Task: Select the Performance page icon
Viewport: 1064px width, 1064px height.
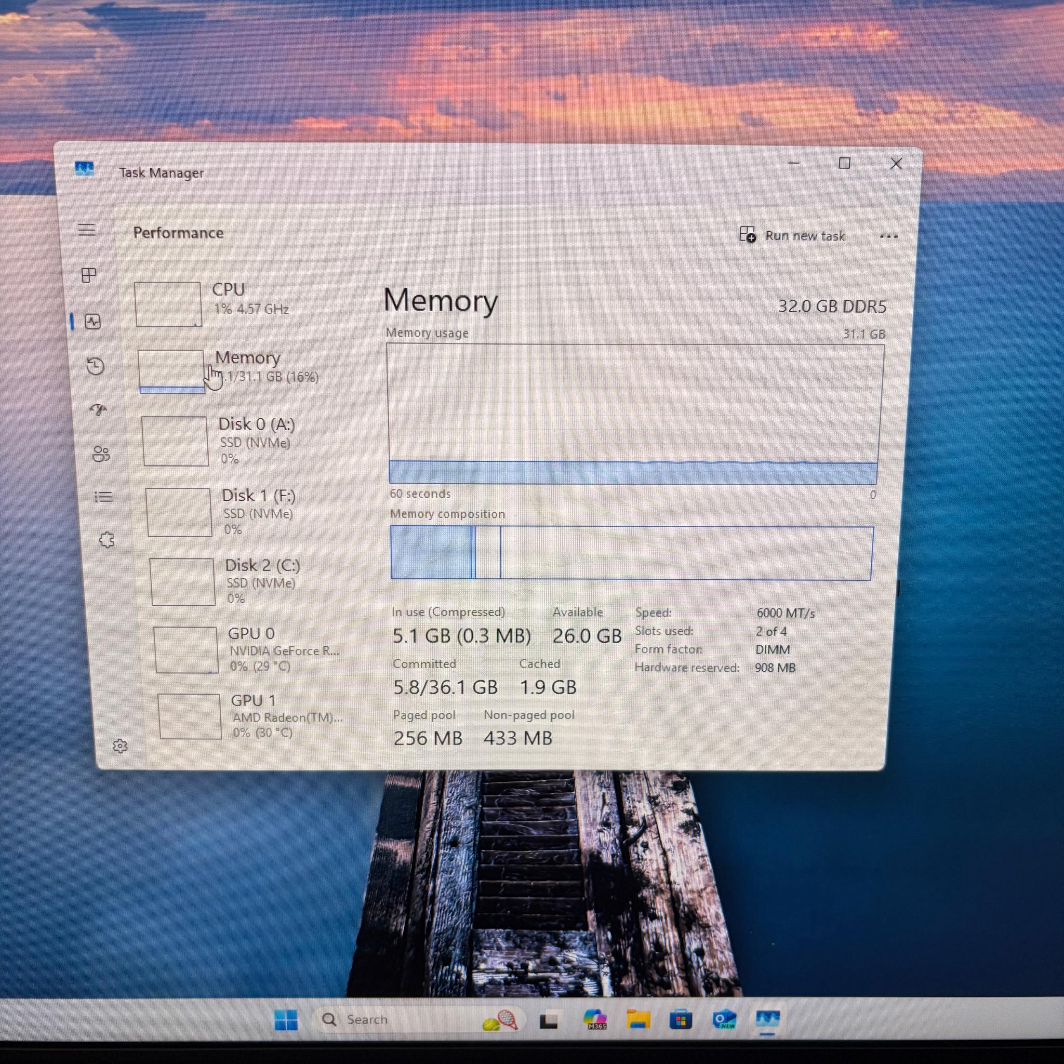Action: click(x=92, y=321)
